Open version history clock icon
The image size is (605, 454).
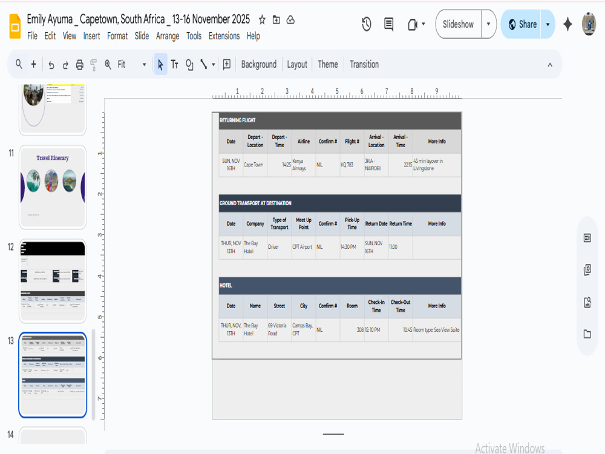[x=367, y=24]
